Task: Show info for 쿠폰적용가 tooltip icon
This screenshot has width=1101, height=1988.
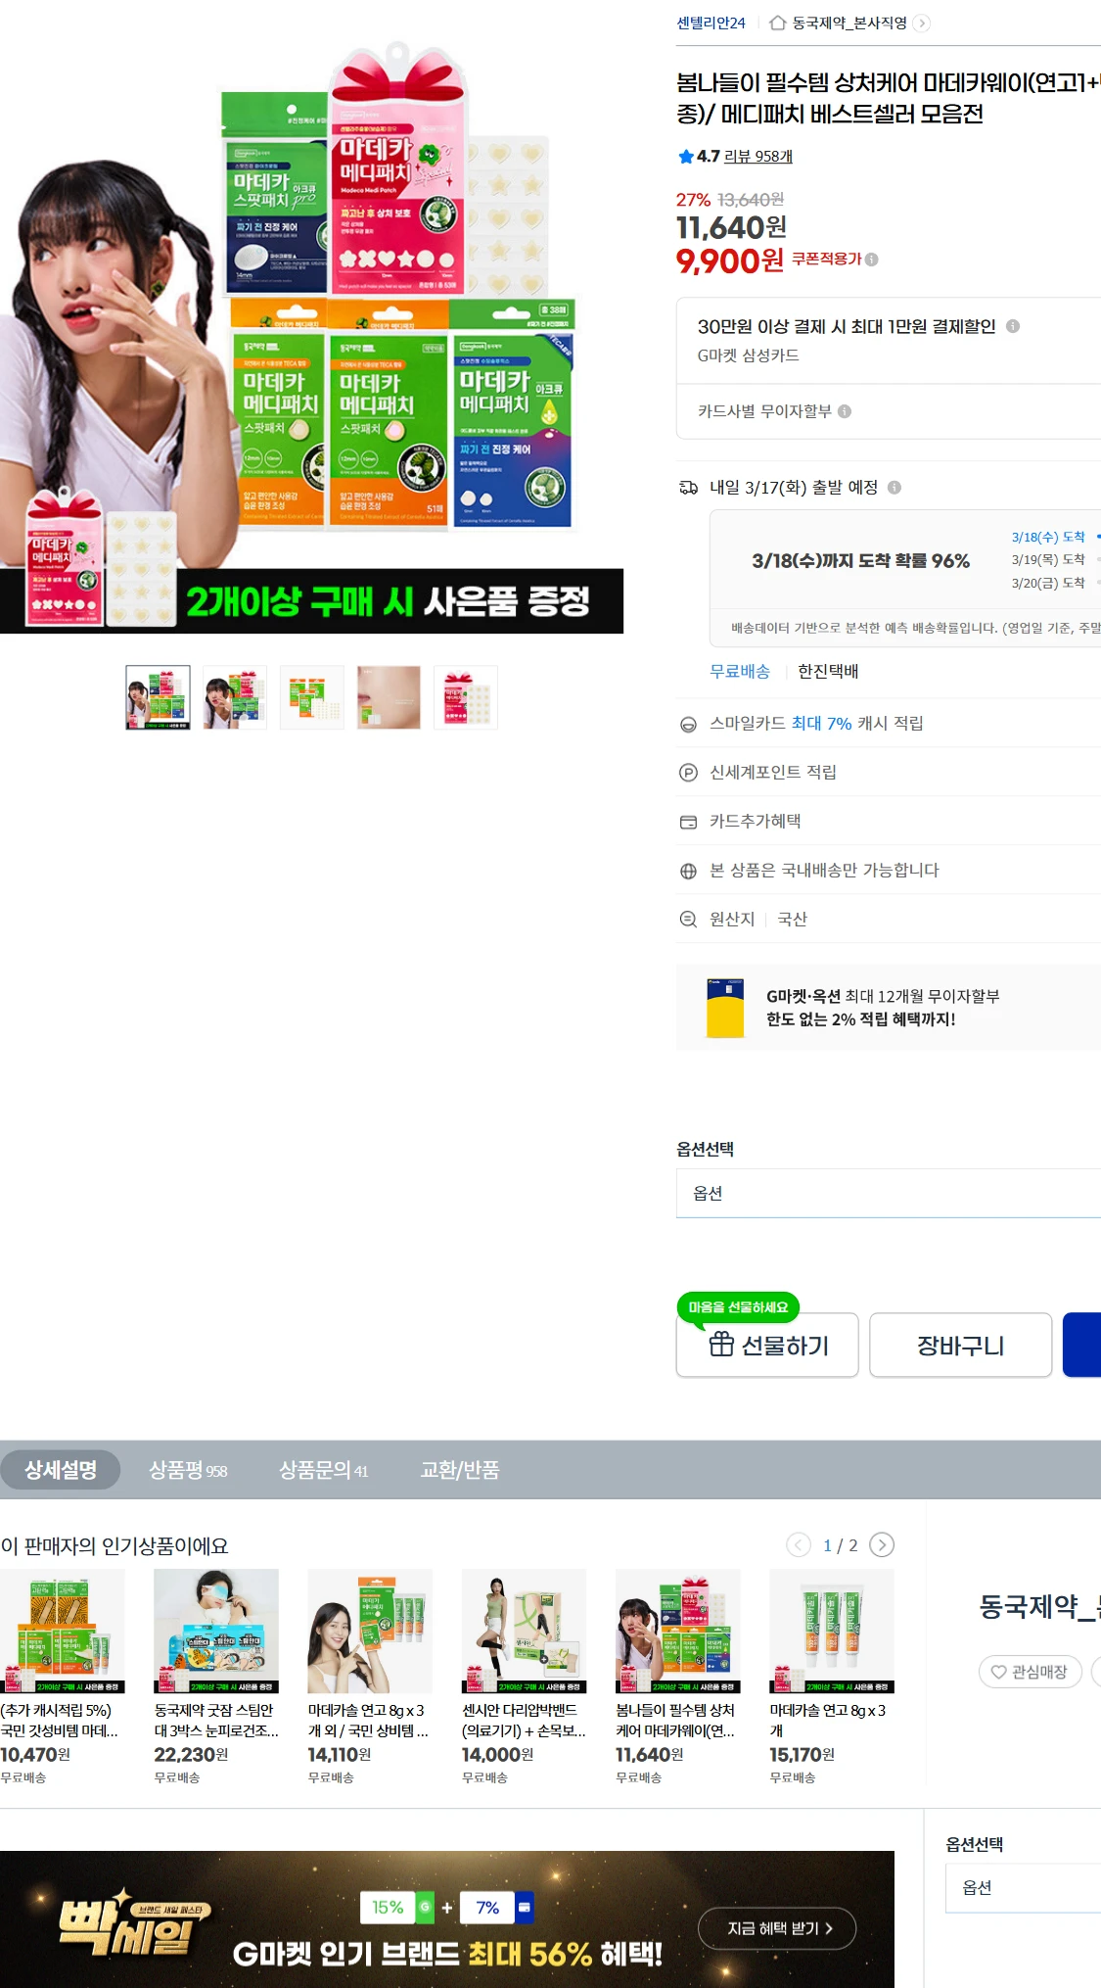Action: 871,260
